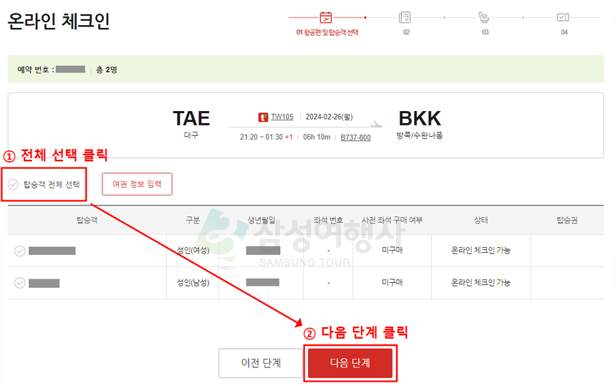Click the 이전 단계 button
Image resolution: width=616 pixels, height=386 pixels.
point(261,363)
